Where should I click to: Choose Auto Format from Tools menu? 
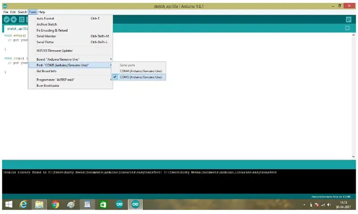pyautogui.click(x=70, y=18)
